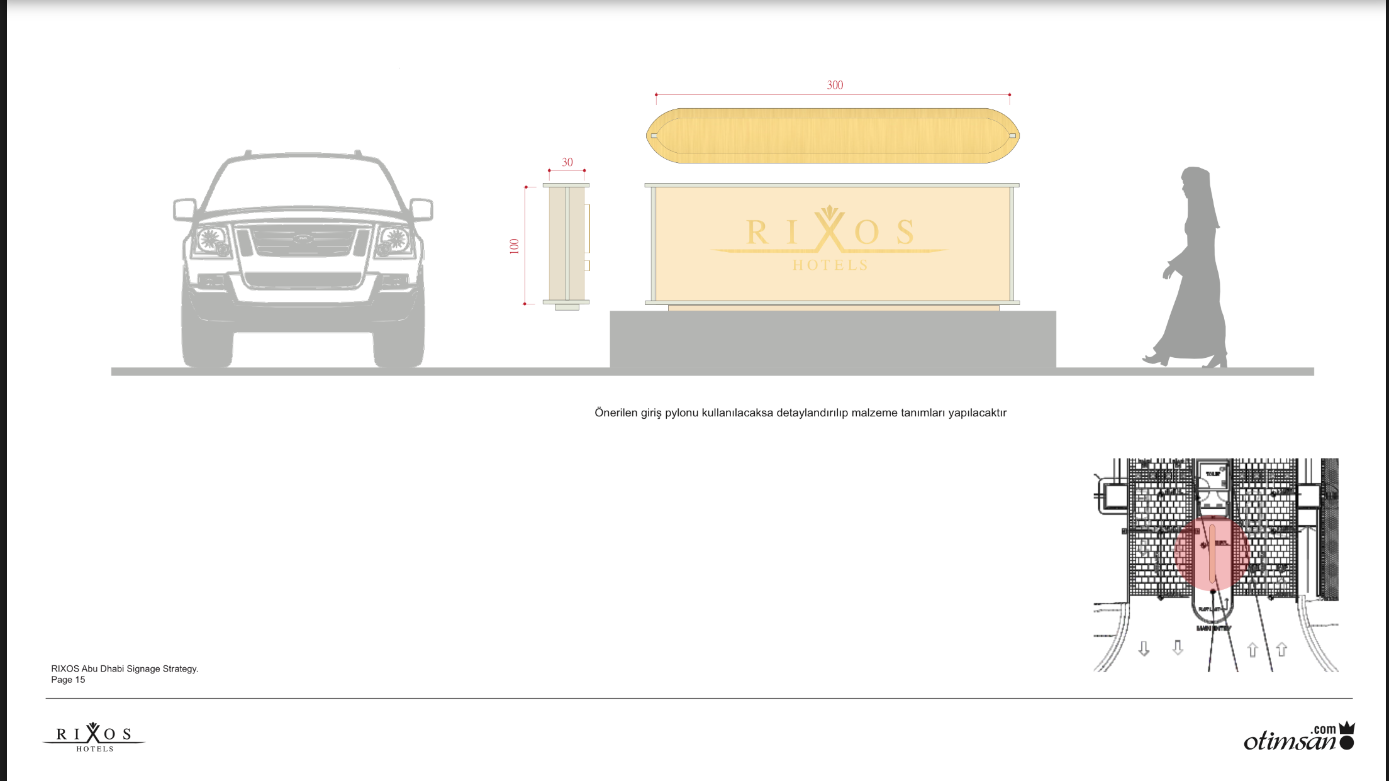Viewport: 1389px width, 781px height.
Task: Click 'RIXOS Abu Dhabi Signage Strategy.' footer text
Action: click(x=125, y=668)
